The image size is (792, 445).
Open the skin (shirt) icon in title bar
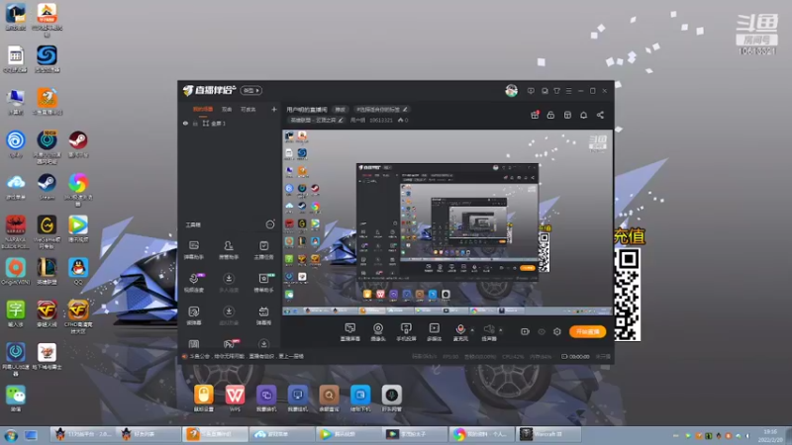click(556, 91)
